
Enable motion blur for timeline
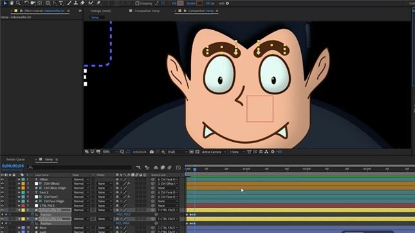coord(169,168)
